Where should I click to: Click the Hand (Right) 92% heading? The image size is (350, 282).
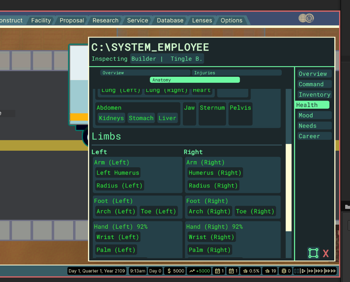coord(214,227)
